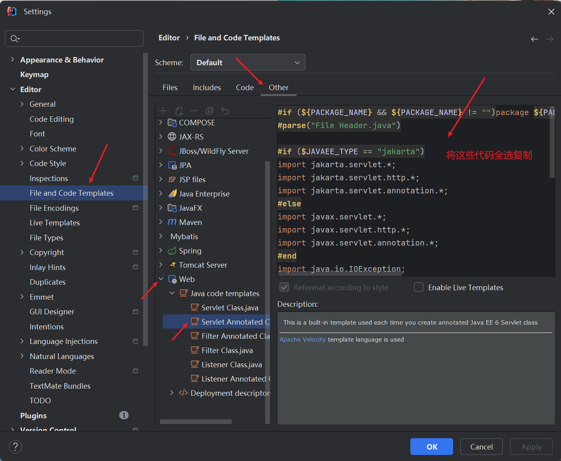Click the Inspections project-level settings icon
The width and height of the screenshot is (561, 461).
[x=135, y=178]
